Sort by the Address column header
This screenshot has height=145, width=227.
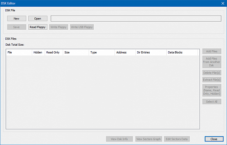(x=125, y=52)
